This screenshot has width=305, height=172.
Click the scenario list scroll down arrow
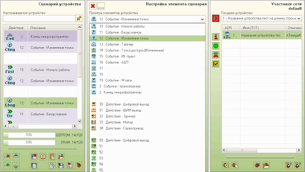pos(80,121)
